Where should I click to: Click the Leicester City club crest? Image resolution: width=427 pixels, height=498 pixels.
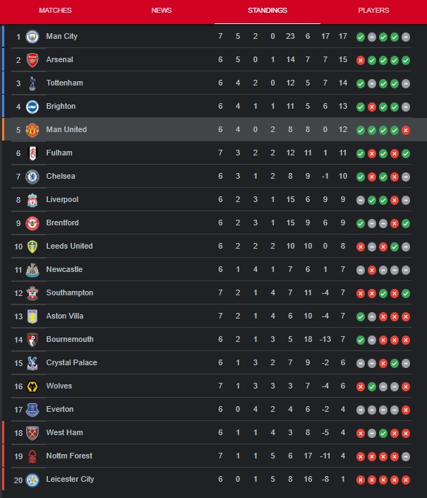coord(32,480)
